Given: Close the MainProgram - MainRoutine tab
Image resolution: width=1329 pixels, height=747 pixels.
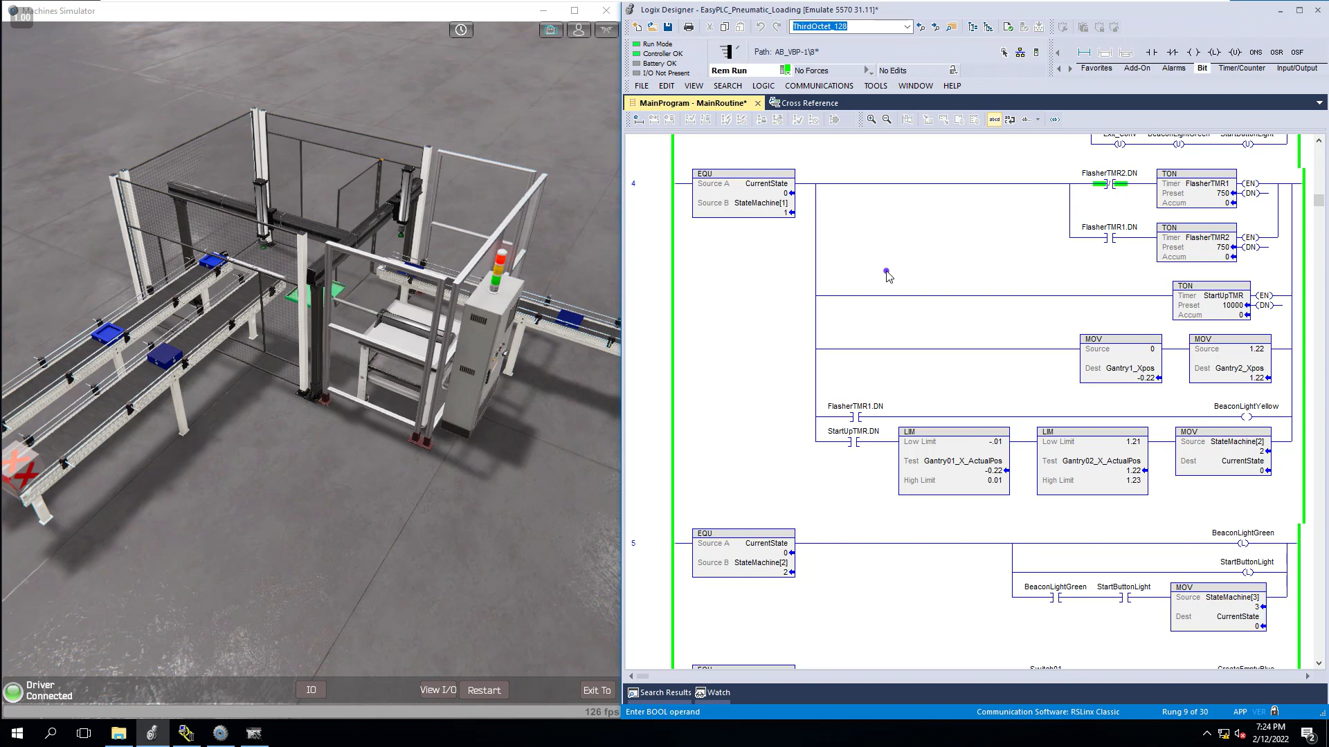Looking at the screenshot, I should (x=757, y=103).
